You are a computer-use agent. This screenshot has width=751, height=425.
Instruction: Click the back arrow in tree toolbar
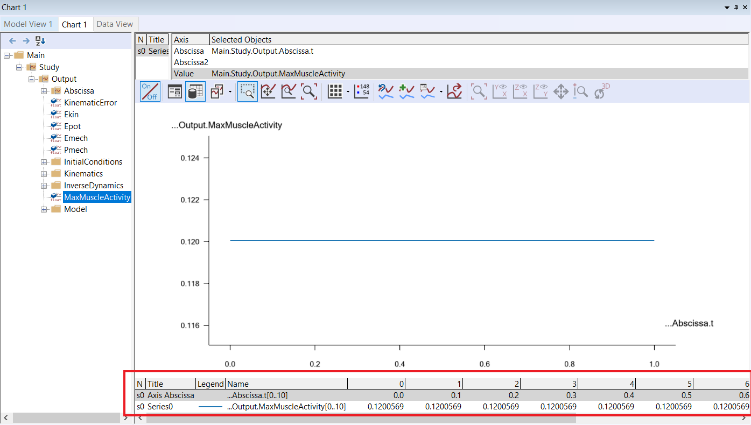(12, 40)
